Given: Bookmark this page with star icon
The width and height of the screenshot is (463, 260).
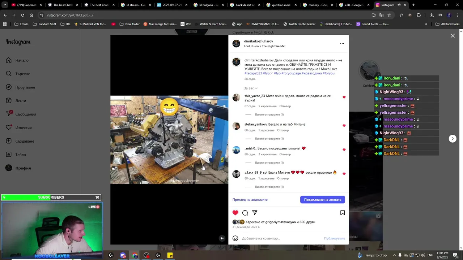Looking at the screenshot, I should (x=389, y=15).
